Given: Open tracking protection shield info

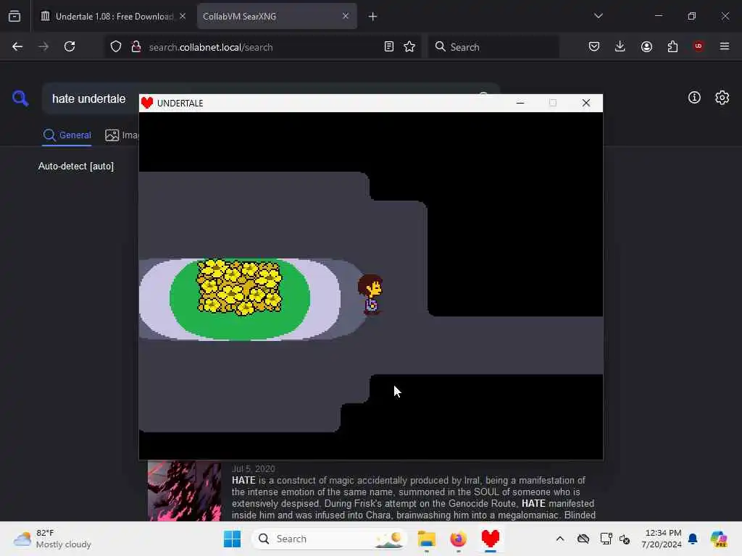Looking at the screenshot, I should click(116, 46).
